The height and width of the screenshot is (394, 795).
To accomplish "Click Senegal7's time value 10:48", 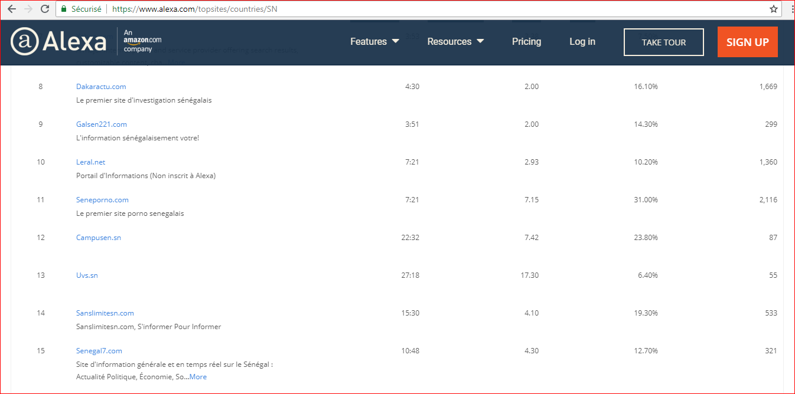I will coord(410,351).
